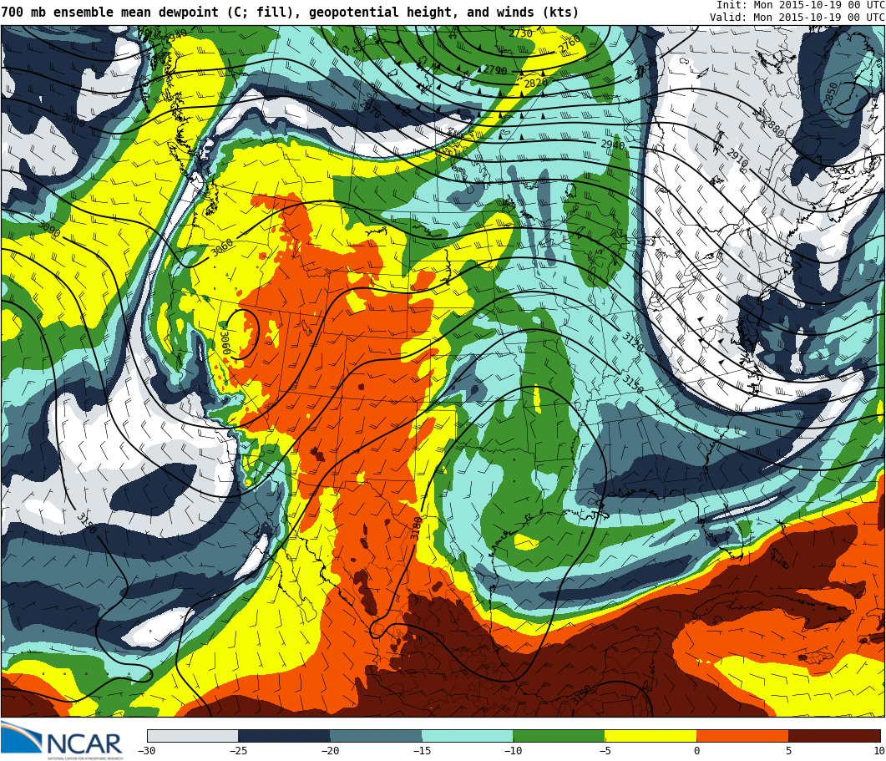The image size is (886, 761).
Task: Click the '3090' height contour label
Action: (x=48, y=229)
